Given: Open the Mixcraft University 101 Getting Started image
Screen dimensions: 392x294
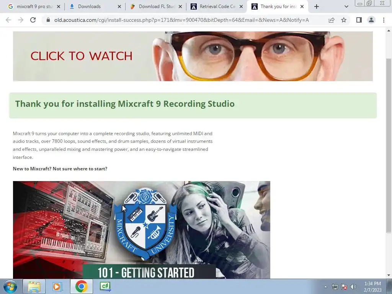Looking at the screenshot, I should pyautogui.click(x=142, y=230).
